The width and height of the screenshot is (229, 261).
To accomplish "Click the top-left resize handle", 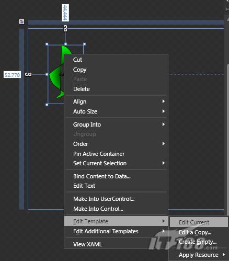I will (47, 44).
